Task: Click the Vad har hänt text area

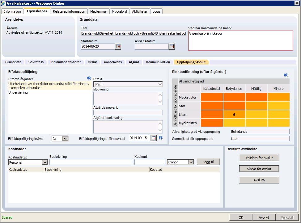Action: click(240, 40)
